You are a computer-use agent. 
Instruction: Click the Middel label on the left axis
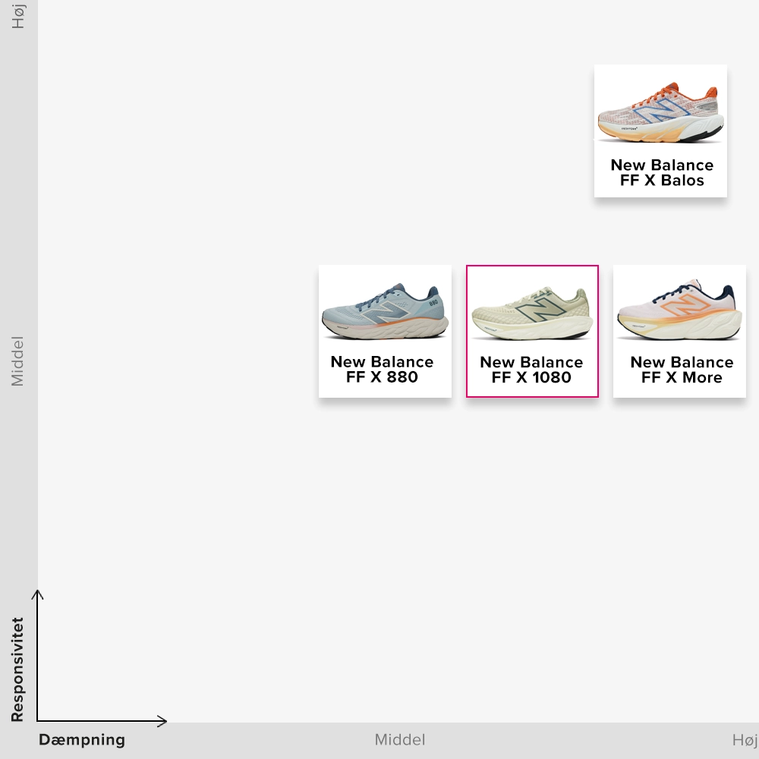click(17, 361)
